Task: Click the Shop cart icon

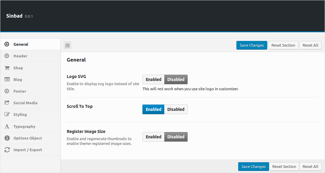Action: [x=7, y=68]
